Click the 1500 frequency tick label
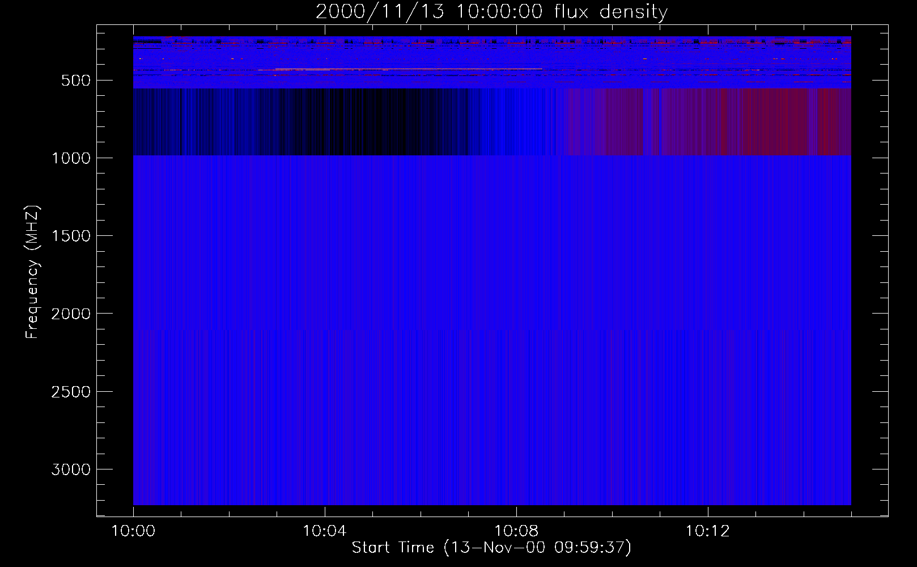This screenshot has width=917, height=567. coord(71,236)
